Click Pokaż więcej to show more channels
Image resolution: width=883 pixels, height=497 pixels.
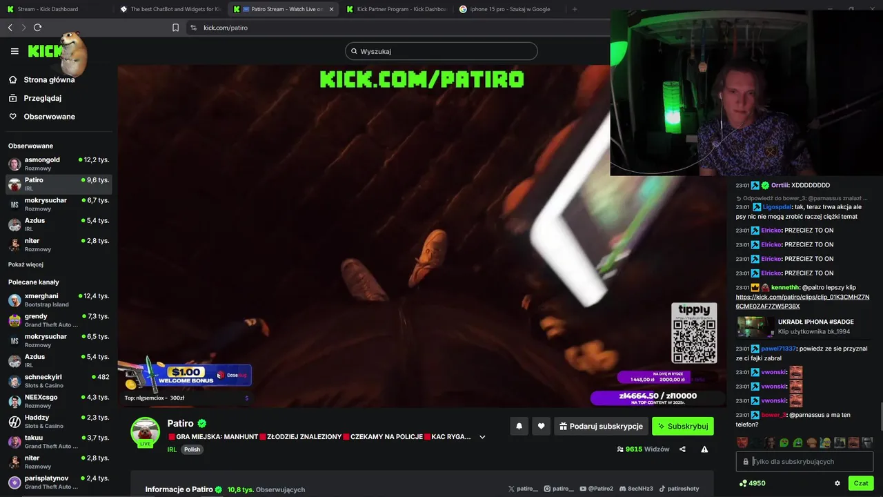(26, 264)
